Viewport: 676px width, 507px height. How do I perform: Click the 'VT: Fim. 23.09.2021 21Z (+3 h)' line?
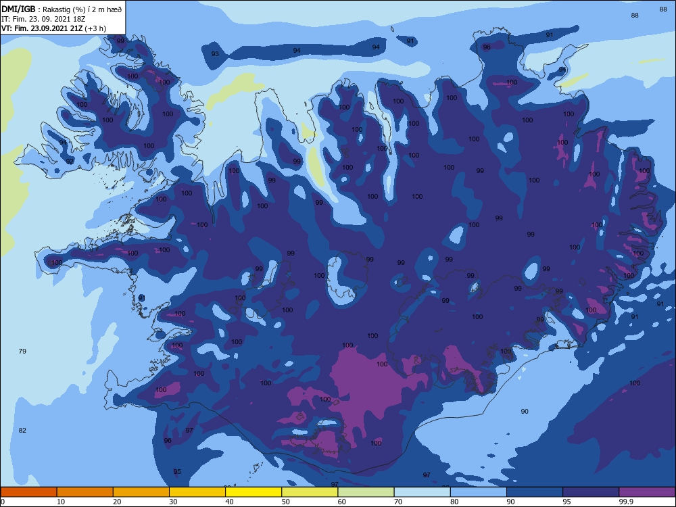pos(54,28)
